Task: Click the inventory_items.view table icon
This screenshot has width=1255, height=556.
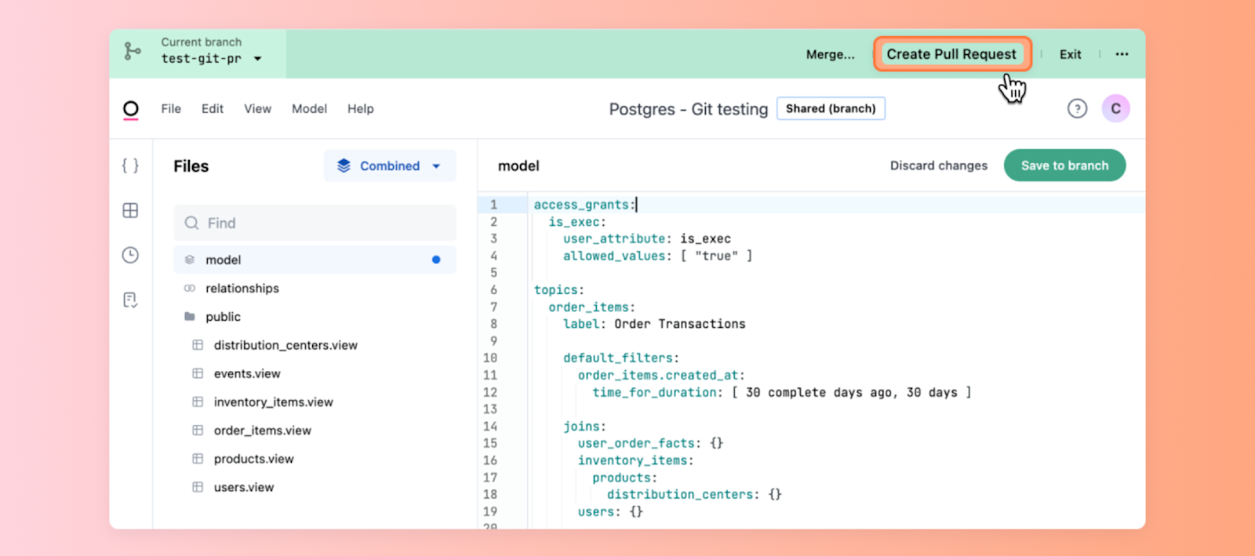Action: tap(198, 402)
